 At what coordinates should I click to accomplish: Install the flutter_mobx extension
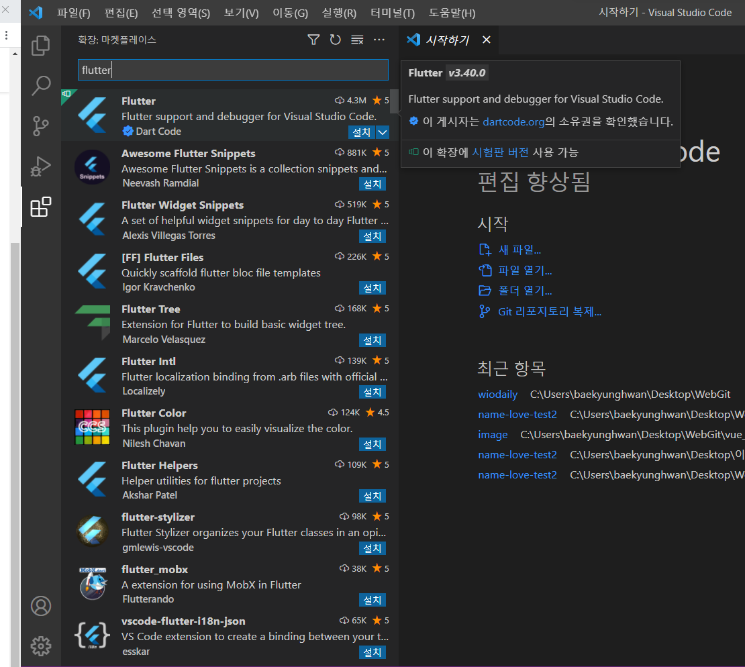372,600
